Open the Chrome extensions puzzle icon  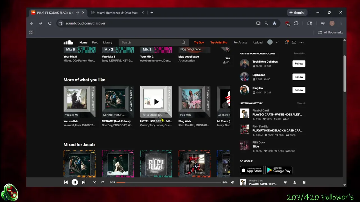(296, 23)
